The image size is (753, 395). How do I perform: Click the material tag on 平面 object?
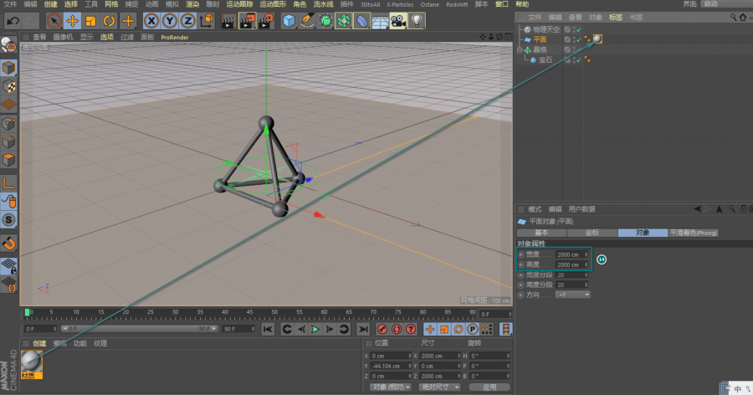597,38
